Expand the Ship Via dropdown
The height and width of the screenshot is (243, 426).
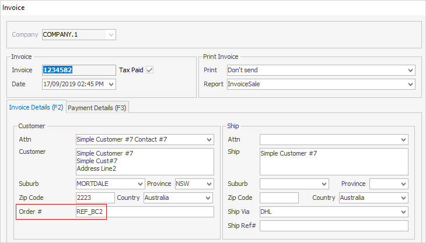pyautogui.click(x=403, y=212)
